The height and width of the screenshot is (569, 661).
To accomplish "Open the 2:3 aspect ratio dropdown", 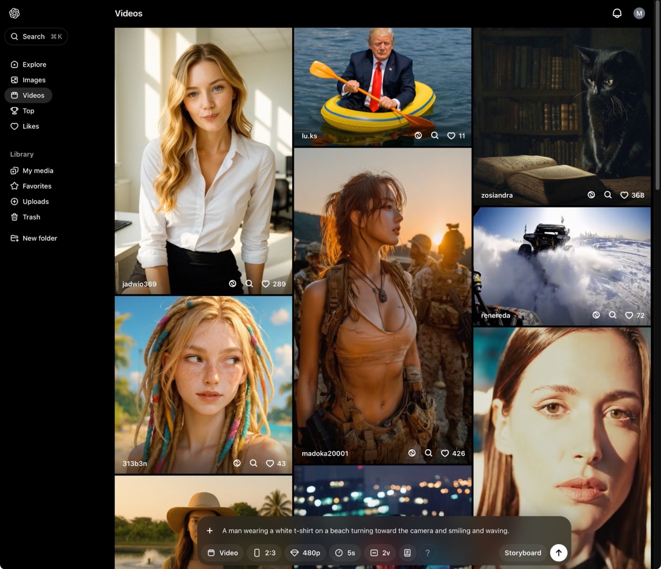I will point(264,553).
